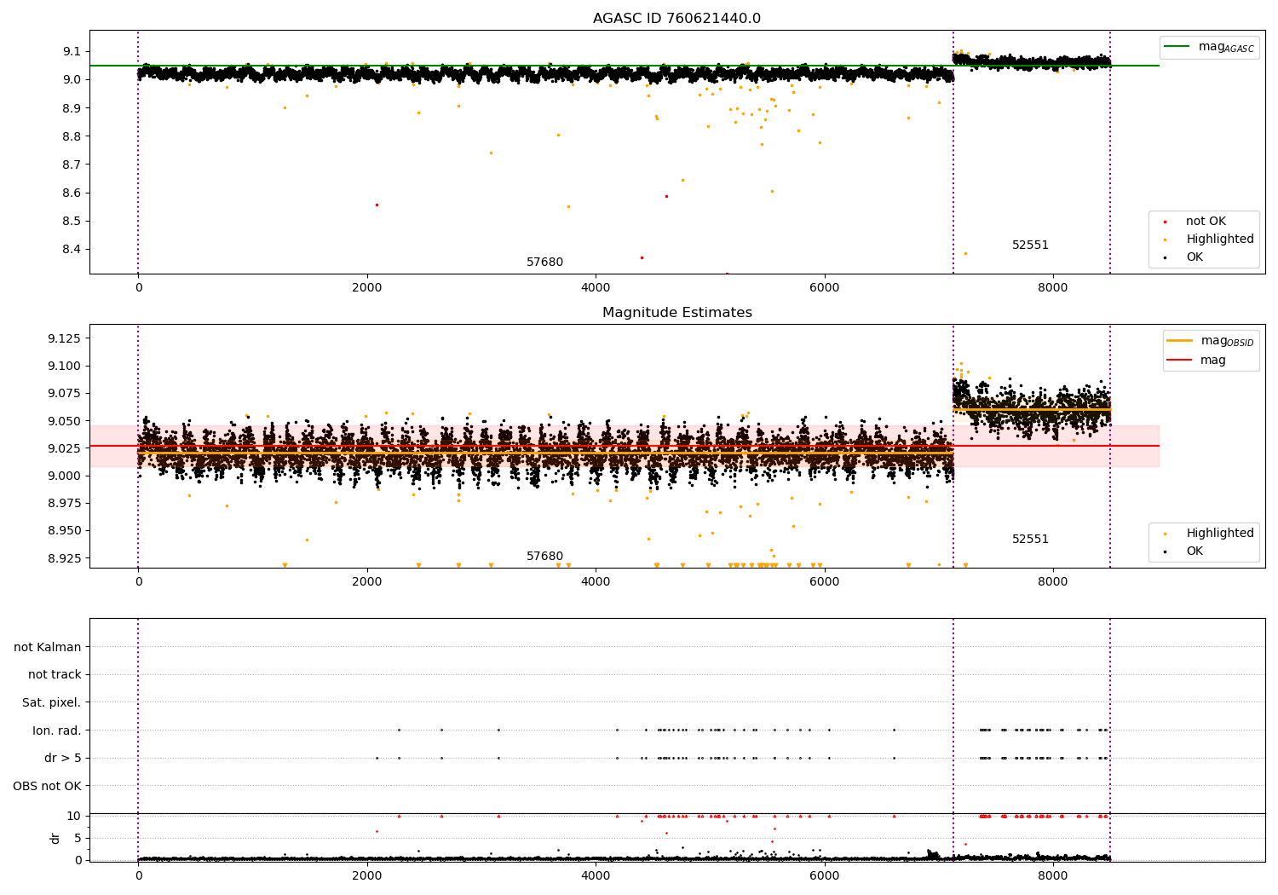The height and width of the screenshot is (895, 1278).
Task: Click the "10" tick on the dr axis
Action: point(73,816)
